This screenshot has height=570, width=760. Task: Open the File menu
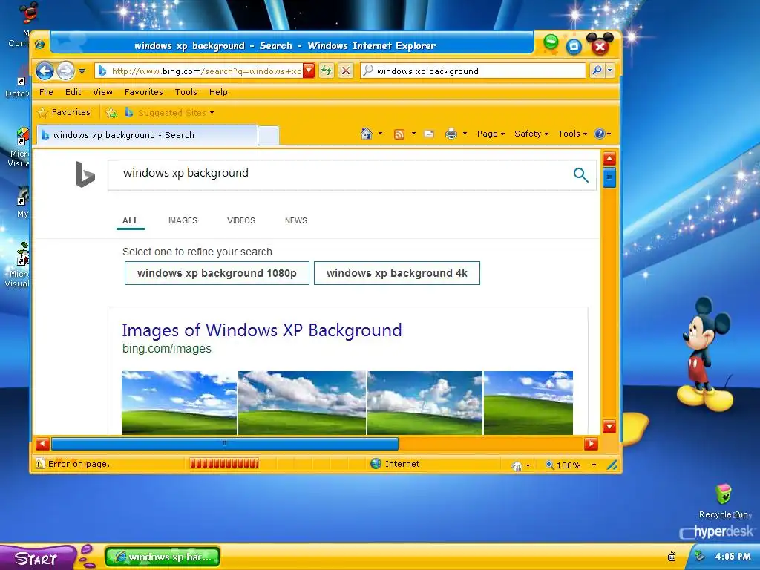(46, 92)
